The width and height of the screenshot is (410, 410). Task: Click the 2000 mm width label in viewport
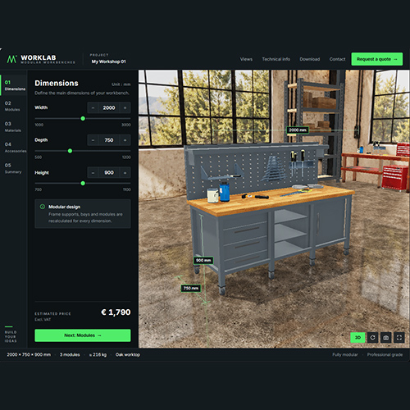pos(298,130)
